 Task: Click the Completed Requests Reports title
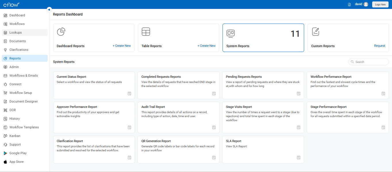pyautogui.click(x=161, y=77)
